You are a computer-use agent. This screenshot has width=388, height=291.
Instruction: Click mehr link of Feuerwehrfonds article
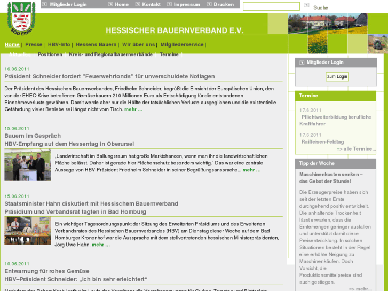click(133, 109)
